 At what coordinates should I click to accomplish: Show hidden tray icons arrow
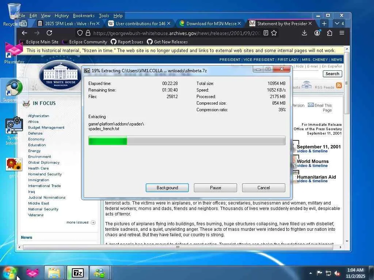(310, 273)
